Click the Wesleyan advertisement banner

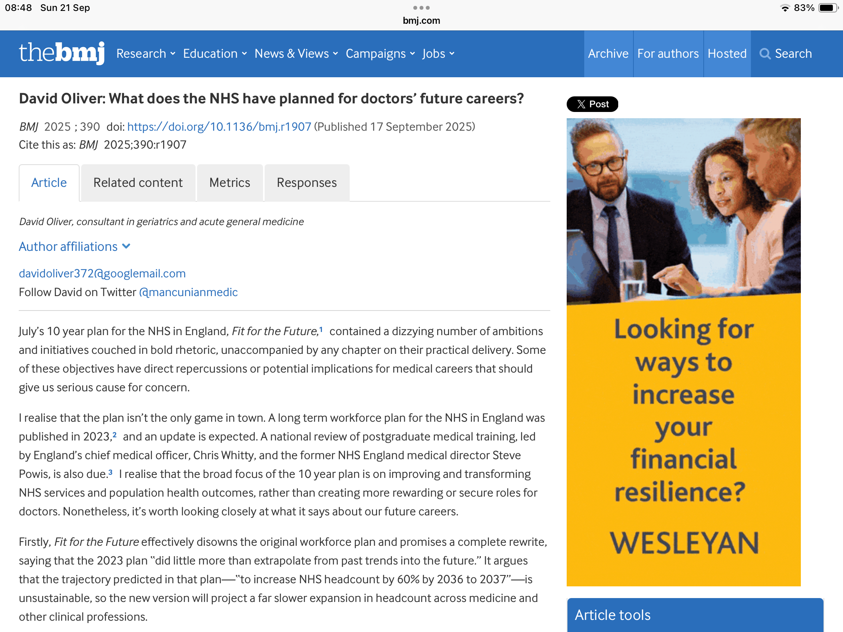tap(683, 352)
